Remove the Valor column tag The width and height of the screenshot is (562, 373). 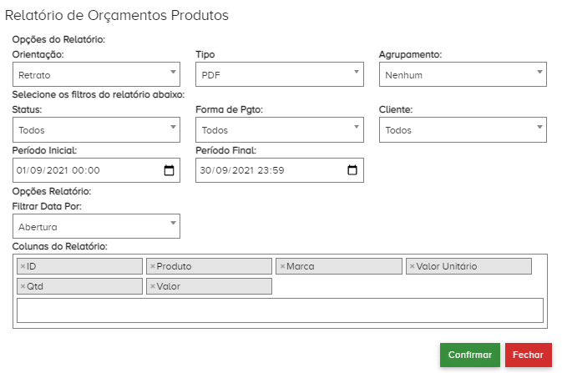[153, 286]
